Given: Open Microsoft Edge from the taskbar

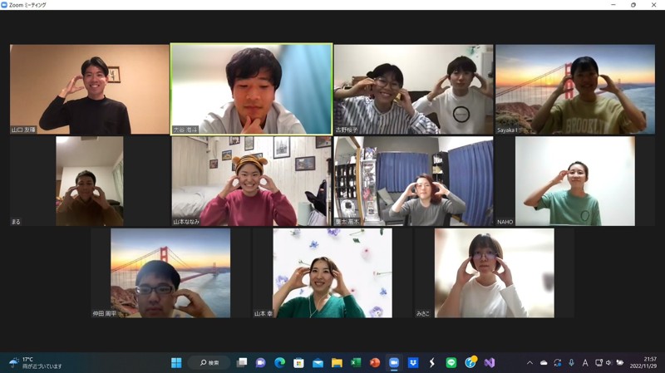Looking at the screenshot, I should pyautogui.click(x=280, y=363).
